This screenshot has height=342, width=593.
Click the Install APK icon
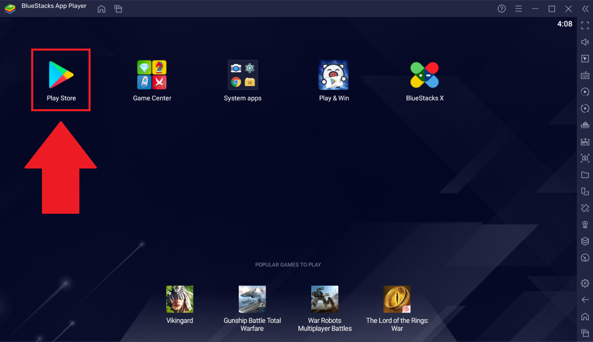coord(585,142)
